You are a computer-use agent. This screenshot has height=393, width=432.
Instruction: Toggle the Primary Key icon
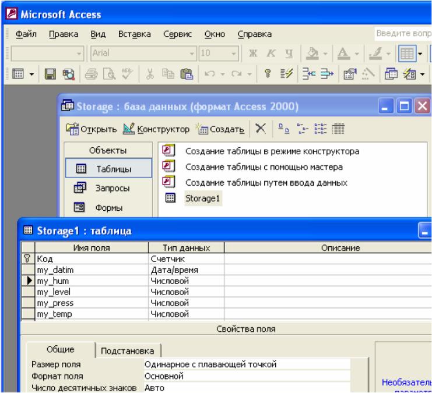click(268, 74)
